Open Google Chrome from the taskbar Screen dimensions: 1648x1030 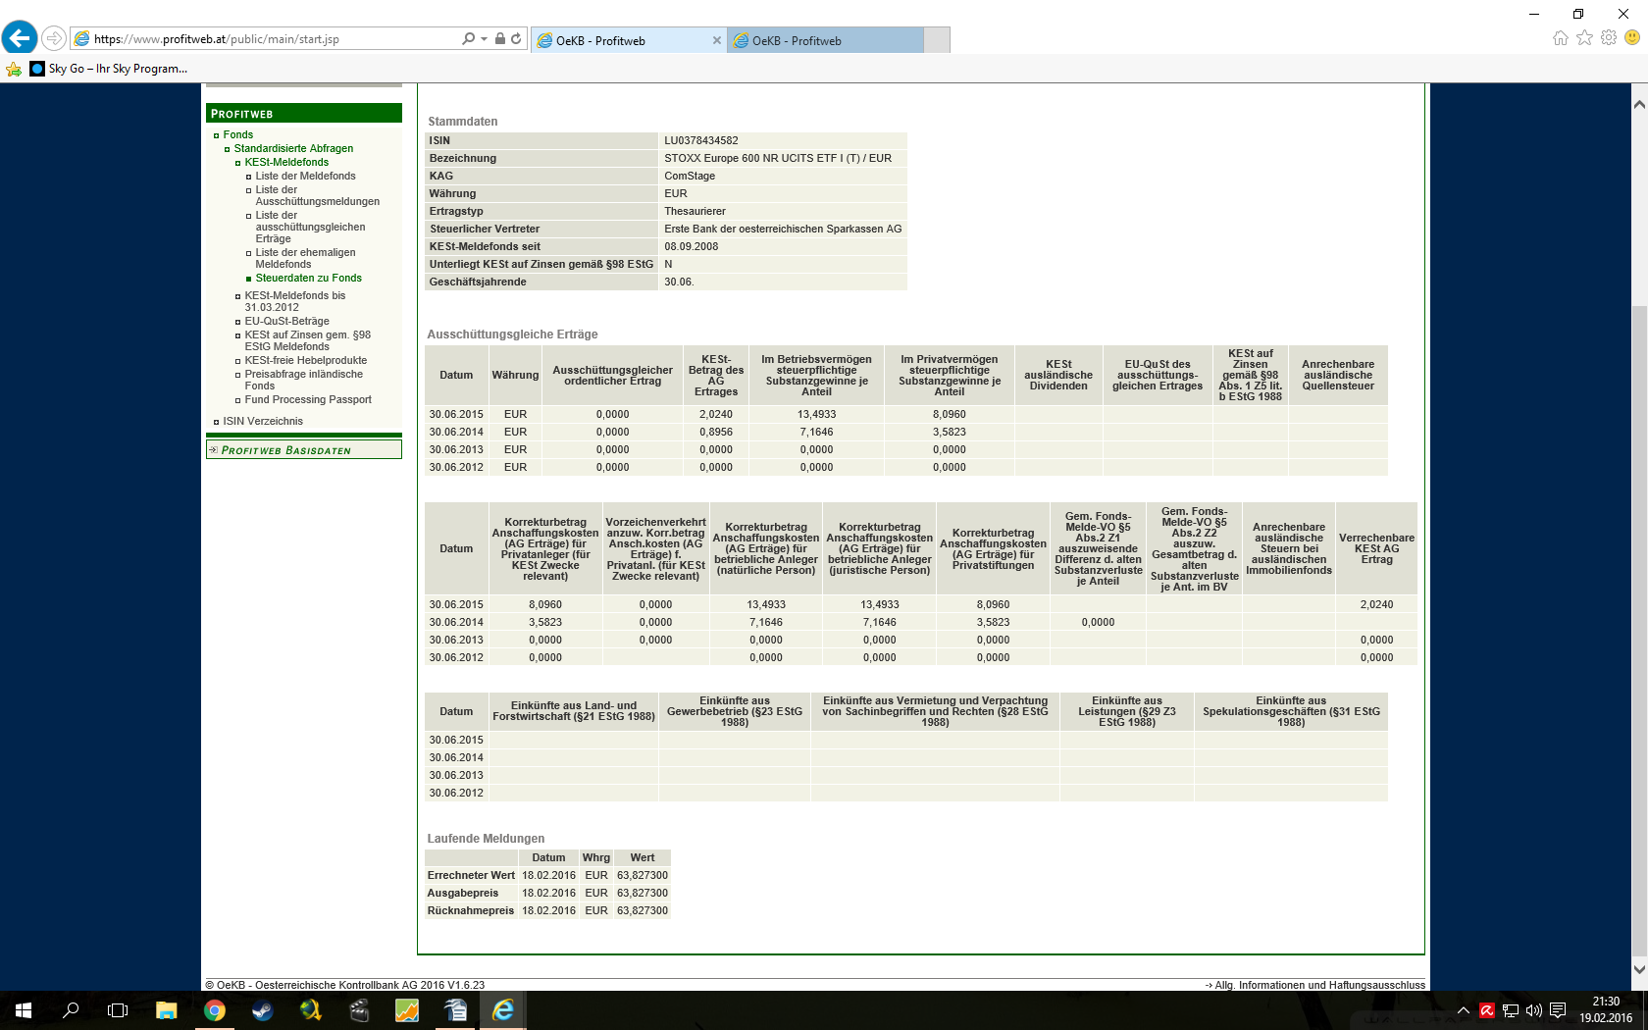click(214, 1010)
